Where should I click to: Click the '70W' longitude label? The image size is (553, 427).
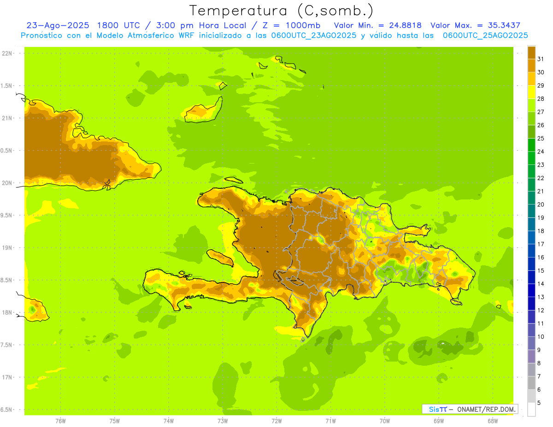385,421
